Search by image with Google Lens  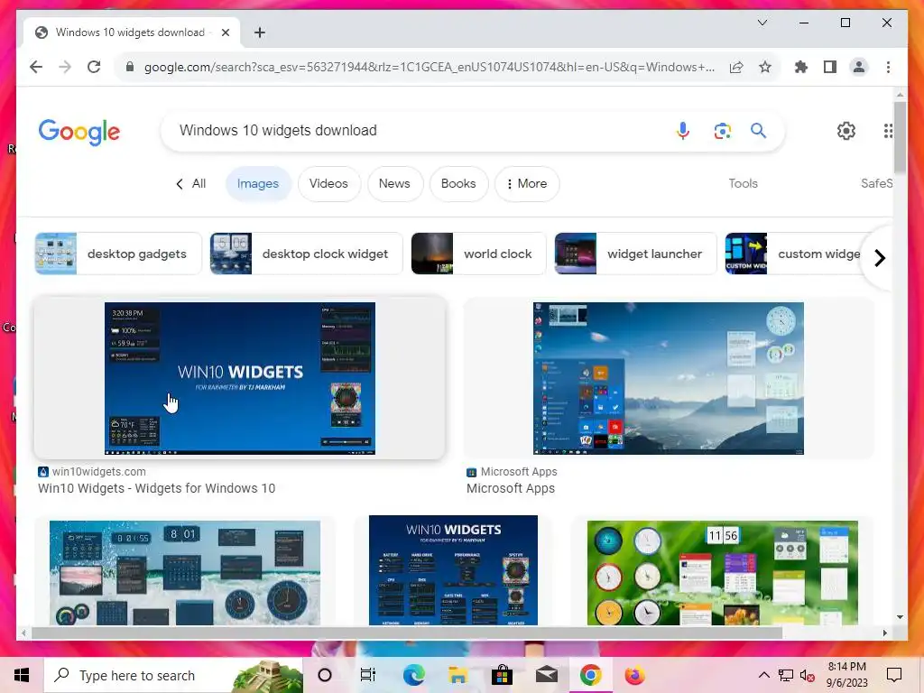(723, 130)
